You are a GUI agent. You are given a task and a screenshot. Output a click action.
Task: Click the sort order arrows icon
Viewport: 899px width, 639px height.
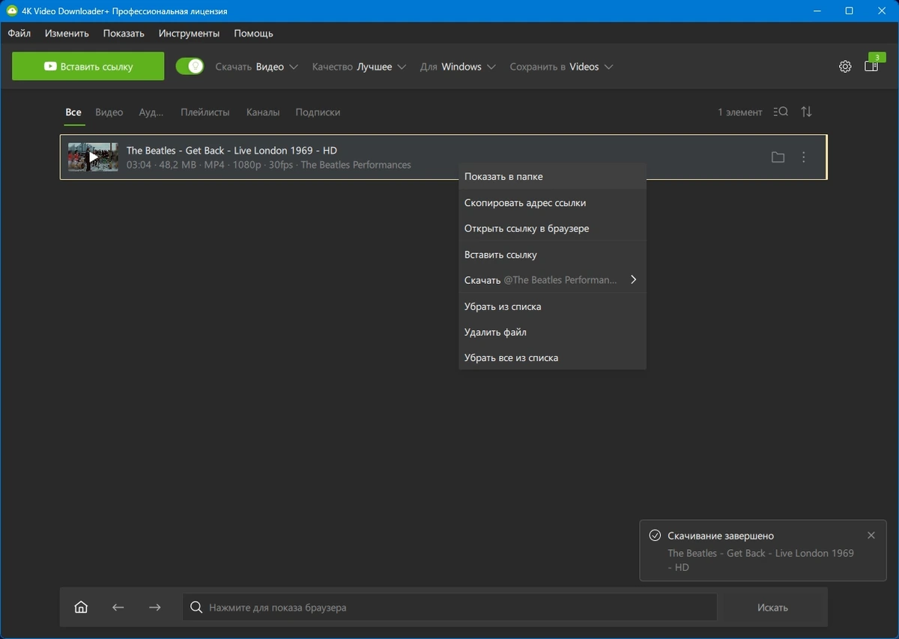click(x=806, y=112)
